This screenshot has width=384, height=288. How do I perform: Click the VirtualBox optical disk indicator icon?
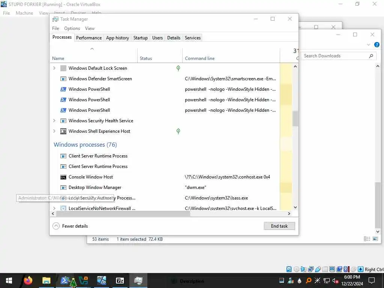click(296, 269)
